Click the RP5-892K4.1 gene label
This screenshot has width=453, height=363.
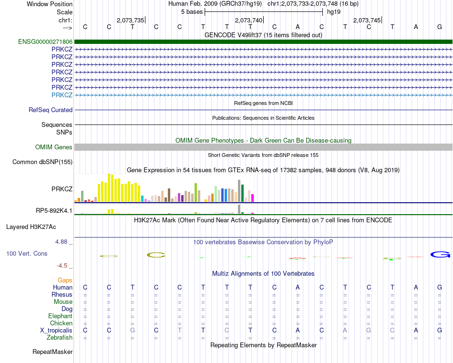[54, 210]
